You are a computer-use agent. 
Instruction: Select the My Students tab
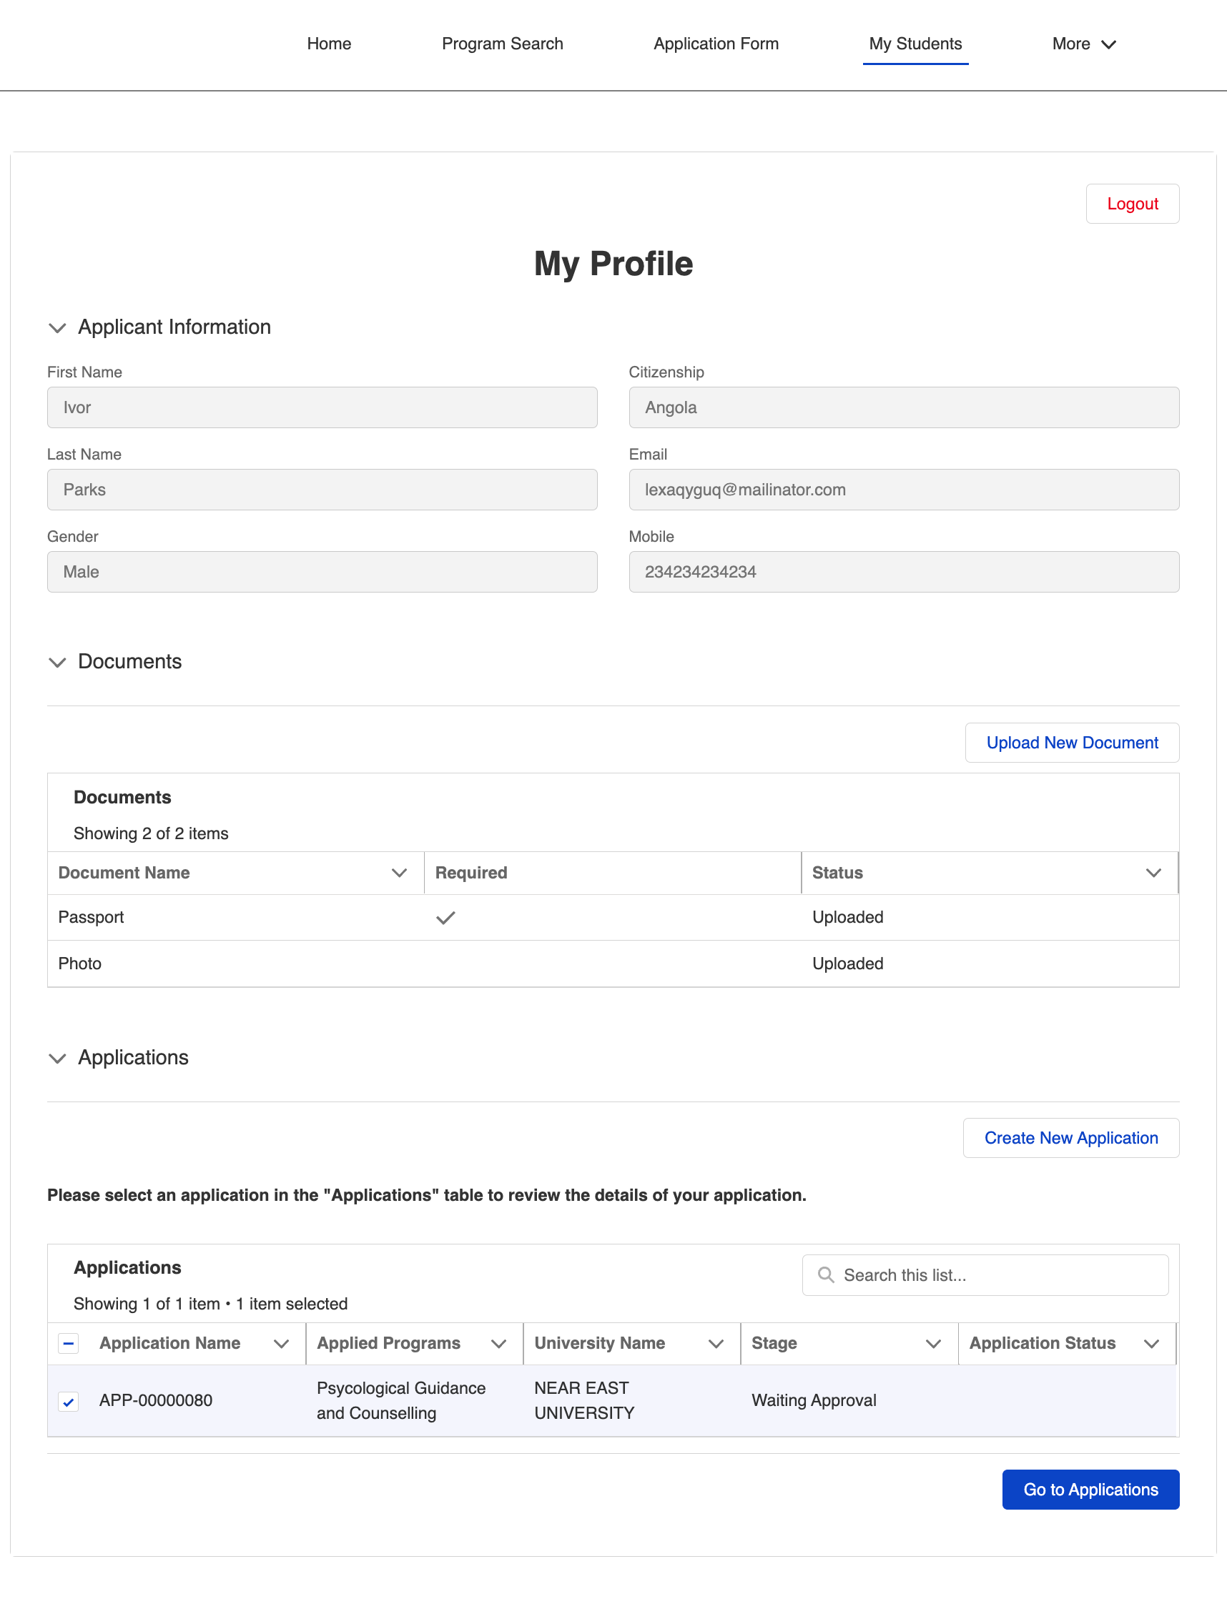(915, 44)
